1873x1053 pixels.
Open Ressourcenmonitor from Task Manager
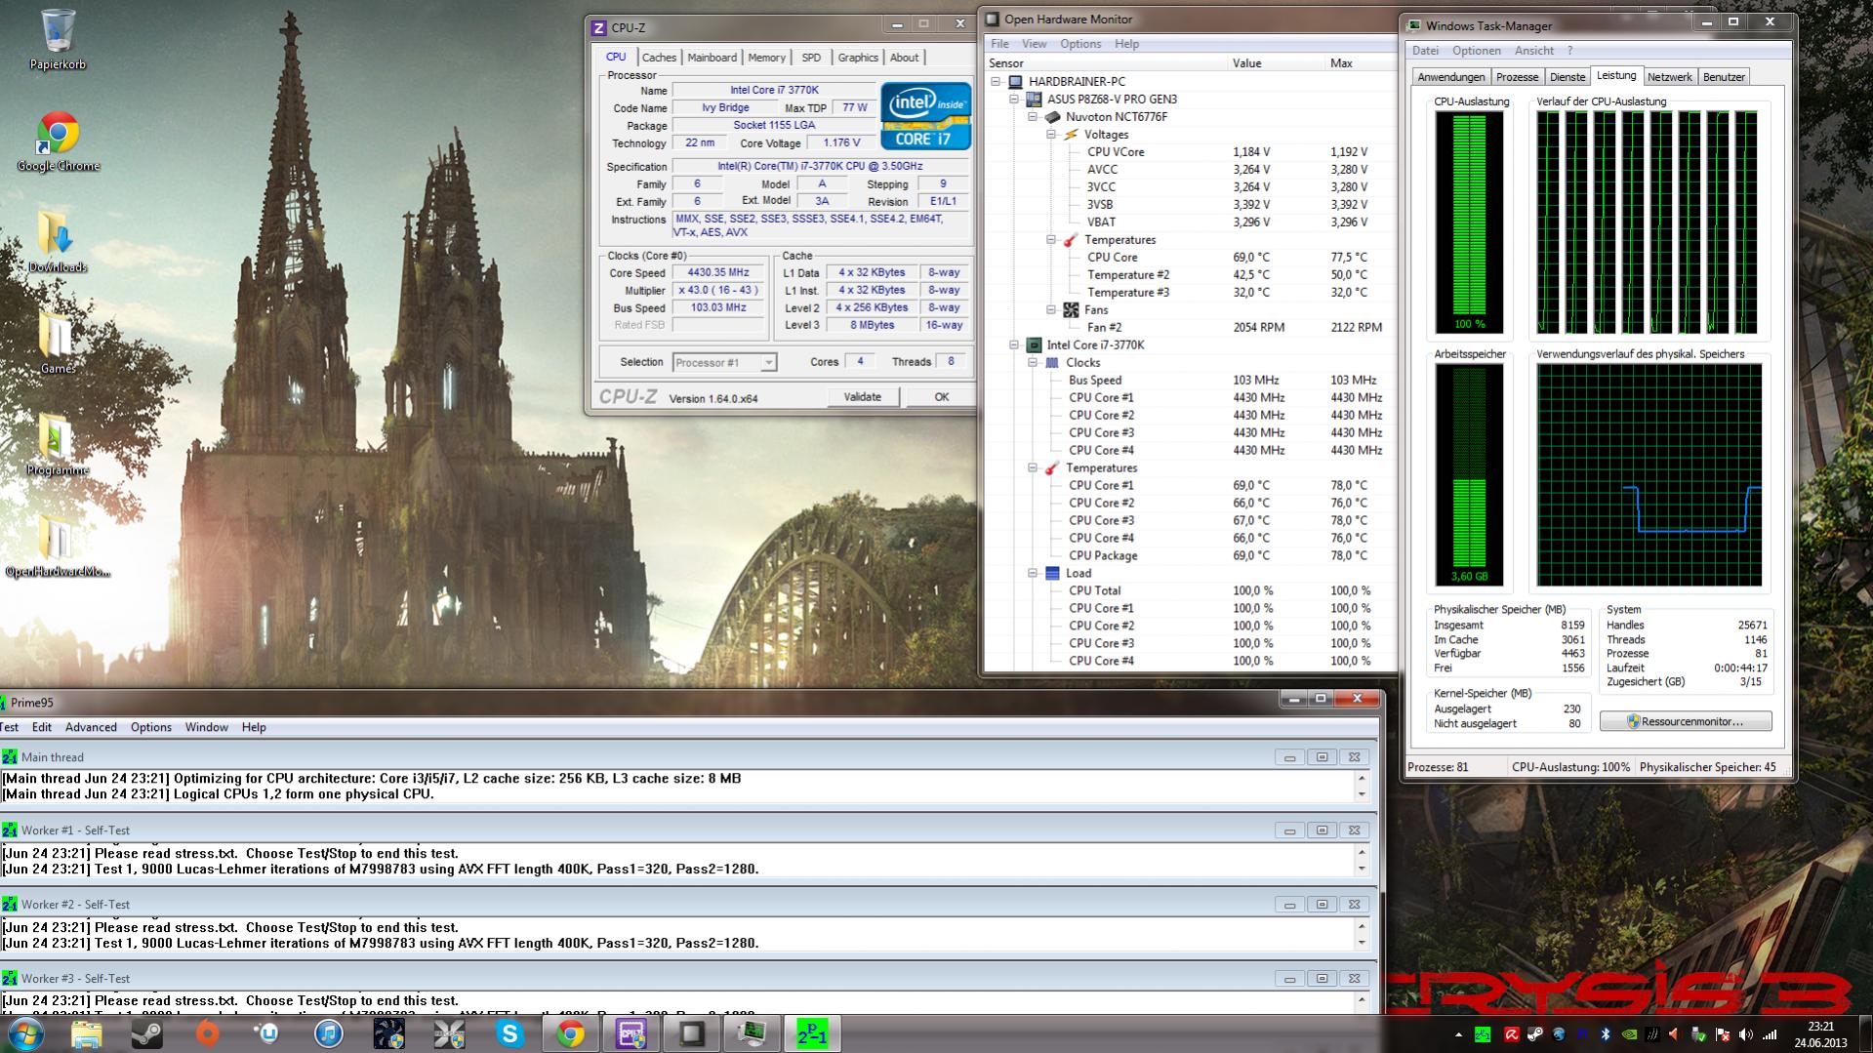tap(1686, 722)
